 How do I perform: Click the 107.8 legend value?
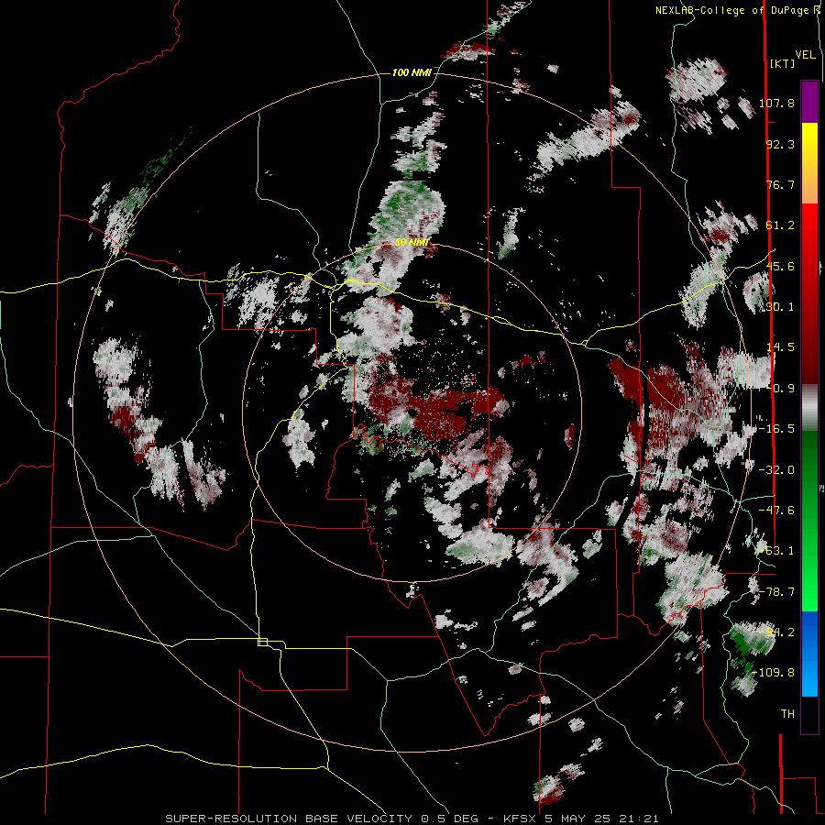click(x=776, y=103)
